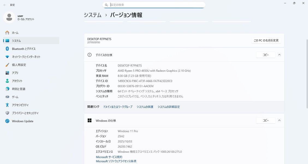Click コピー for device specifications
The width and height of the screenshot is (308, 164).
click(265, 55)
